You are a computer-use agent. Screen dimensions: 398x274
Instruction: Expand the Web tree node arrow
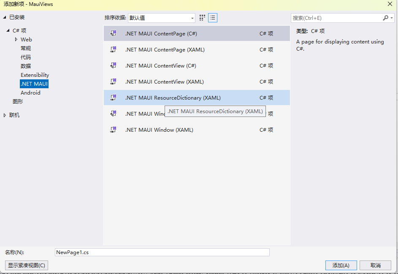pos(16,39)
